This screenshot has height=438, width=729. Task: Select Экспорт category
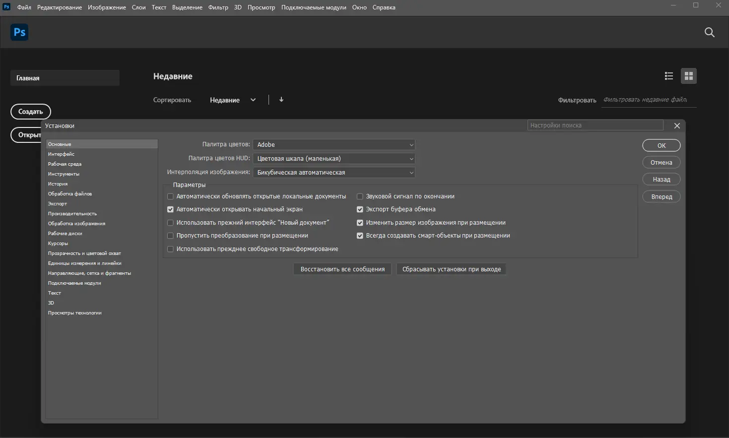102,204
